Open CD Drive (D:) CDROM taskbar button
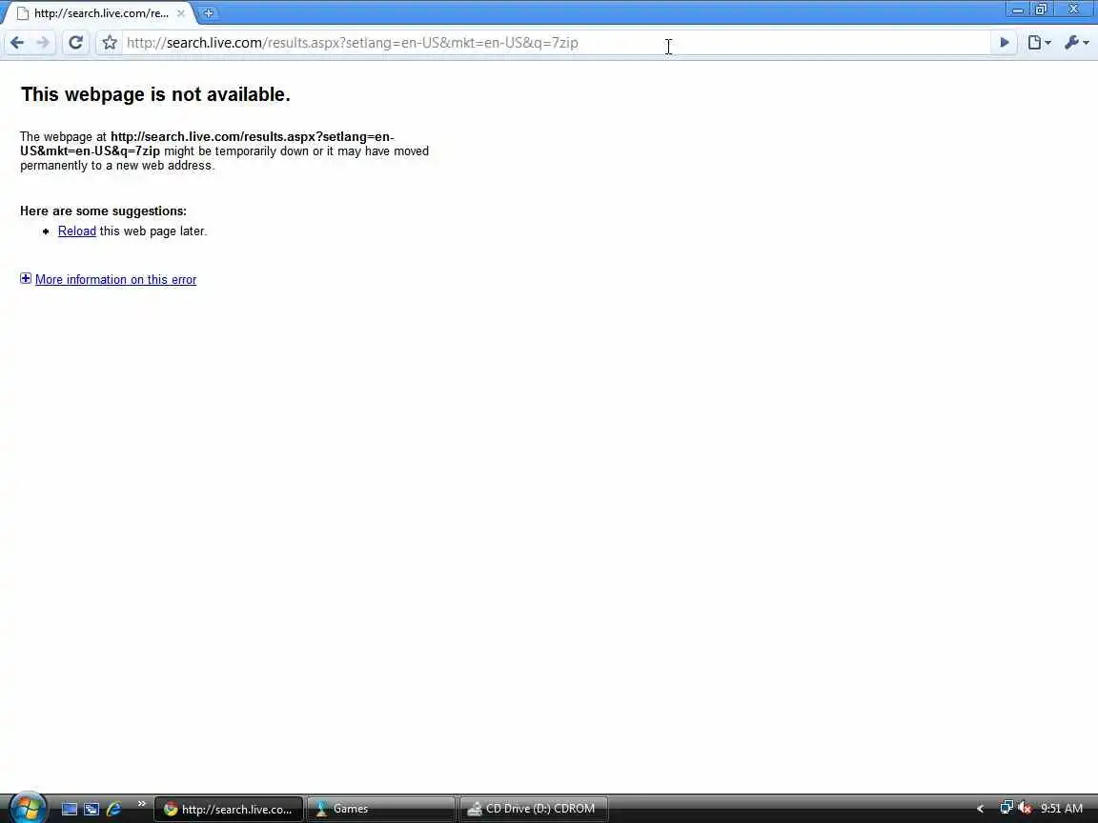 (x=534, y=809)
